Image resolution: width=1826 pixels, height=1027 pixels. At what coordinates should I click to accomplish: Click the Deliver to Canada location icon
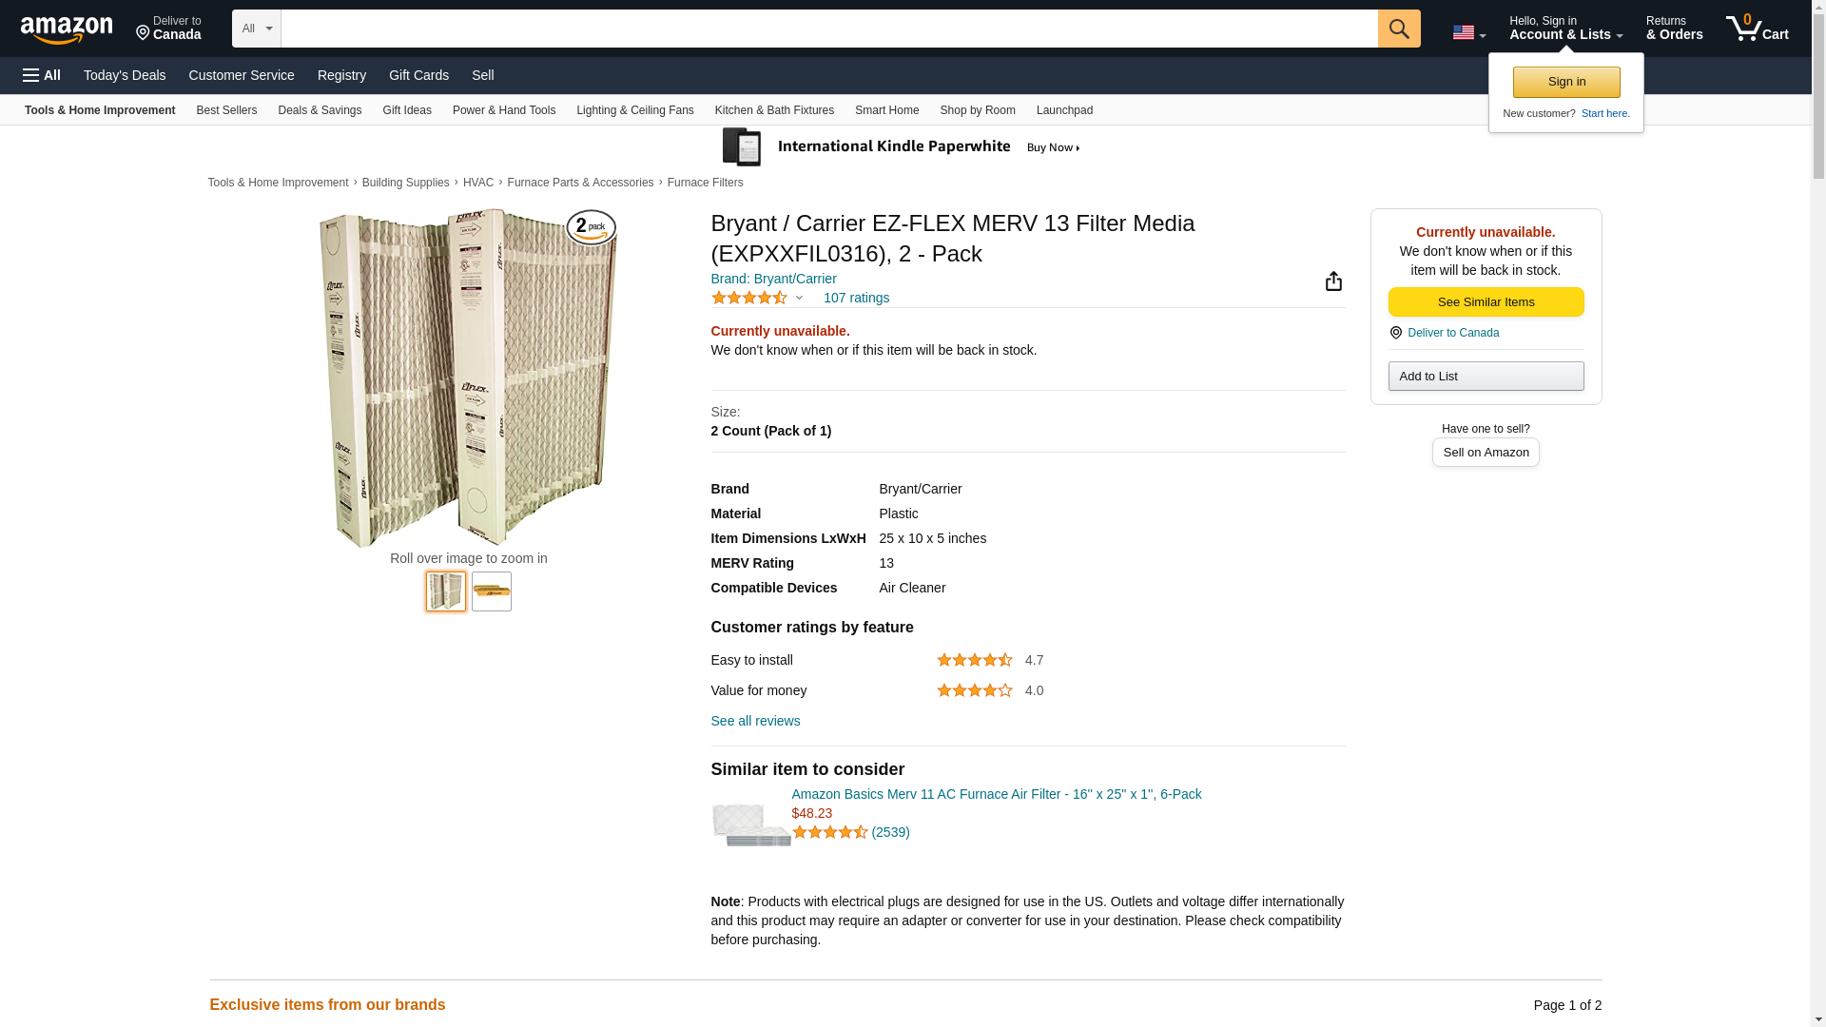click(x=1395, y=333)
